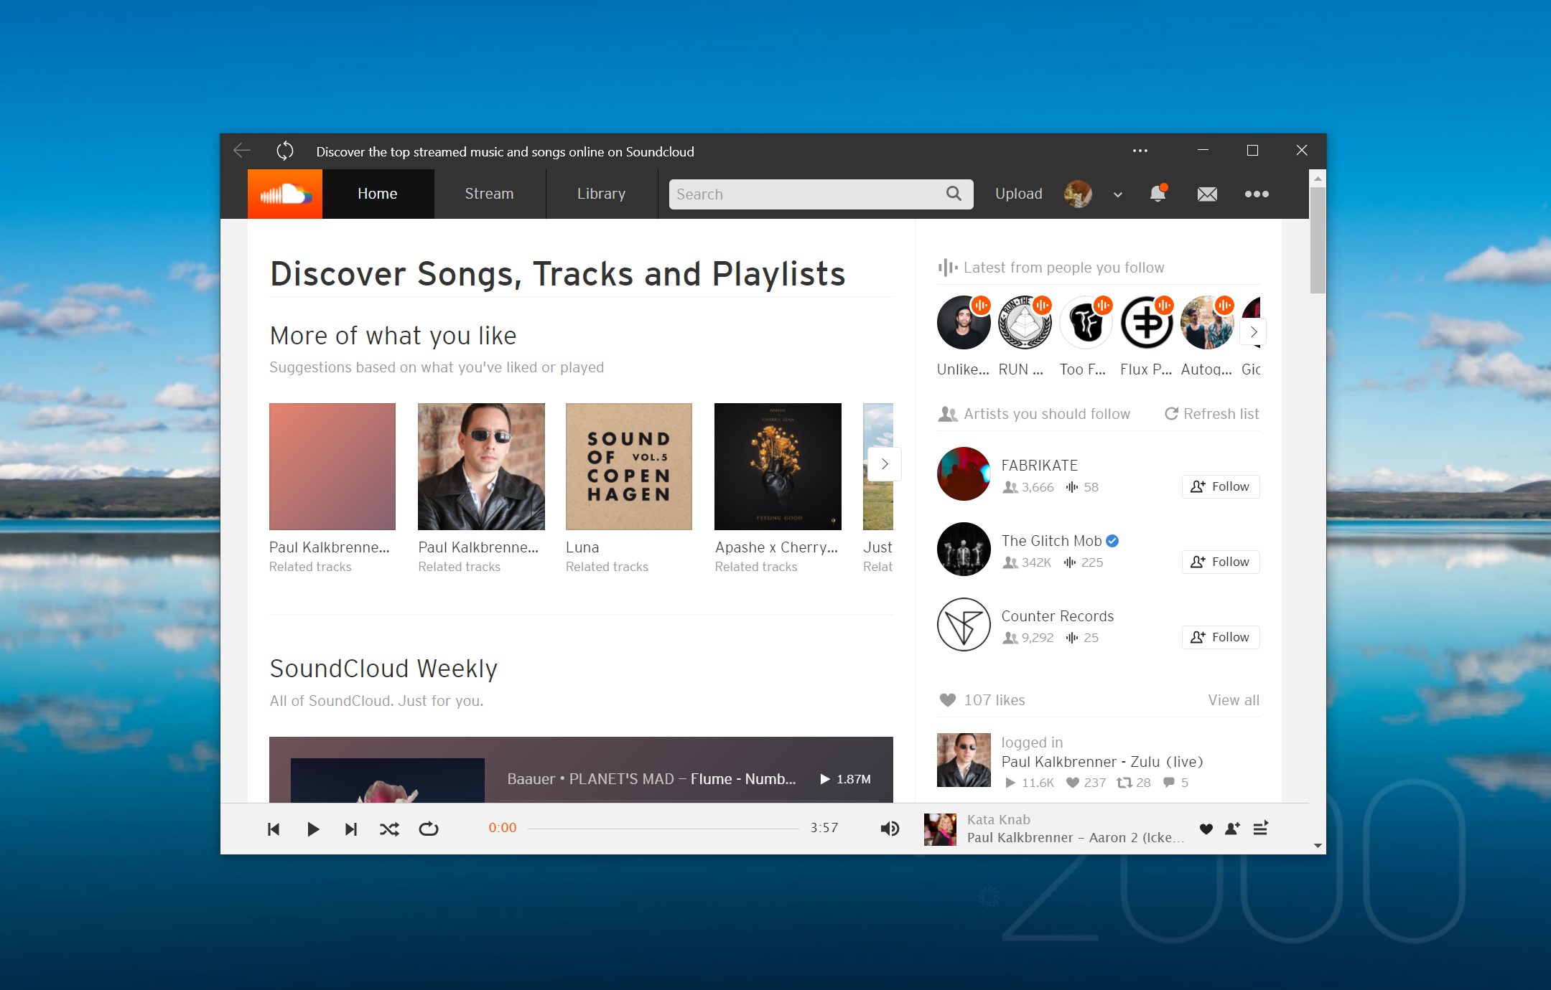Click the window back arrow
The image size is (1551, 990).
click(x=242, y=151)
